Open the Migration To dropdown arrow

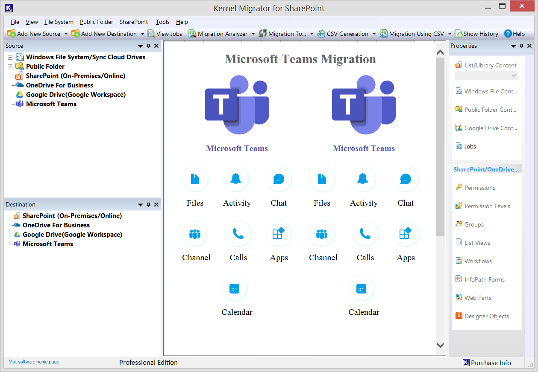tap(312, 34)
